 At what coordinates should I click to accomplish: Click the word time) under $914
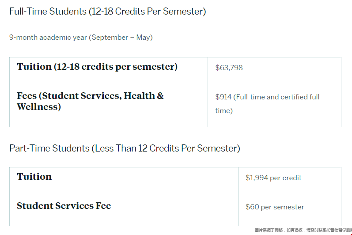[x=224, y=111]
